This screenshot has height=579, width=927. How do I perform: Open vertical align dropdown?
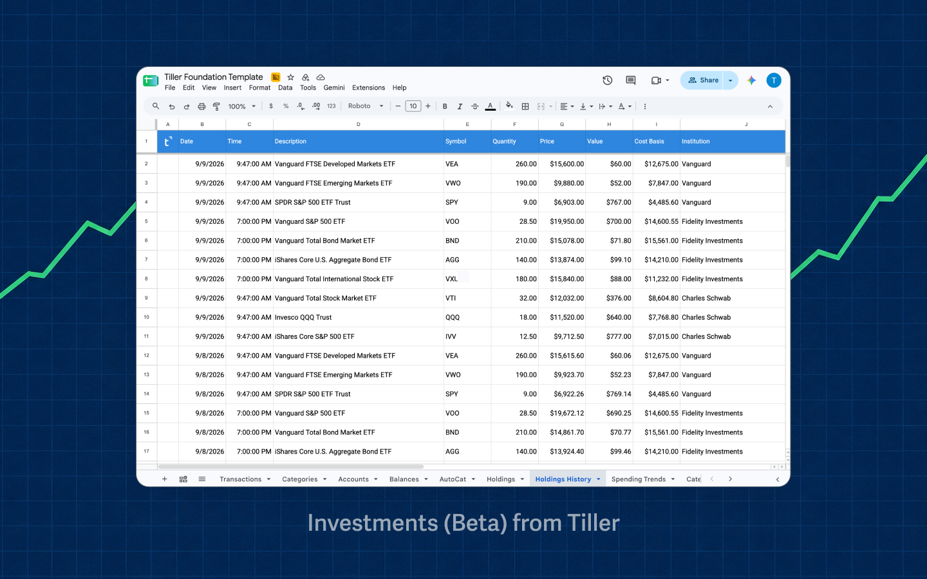[586, 106]
